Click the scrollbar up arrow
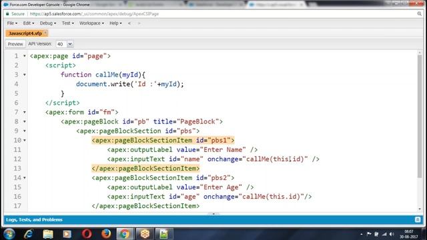Image resolution: width=427 pixels, height=240 pixels. [420, 53]
